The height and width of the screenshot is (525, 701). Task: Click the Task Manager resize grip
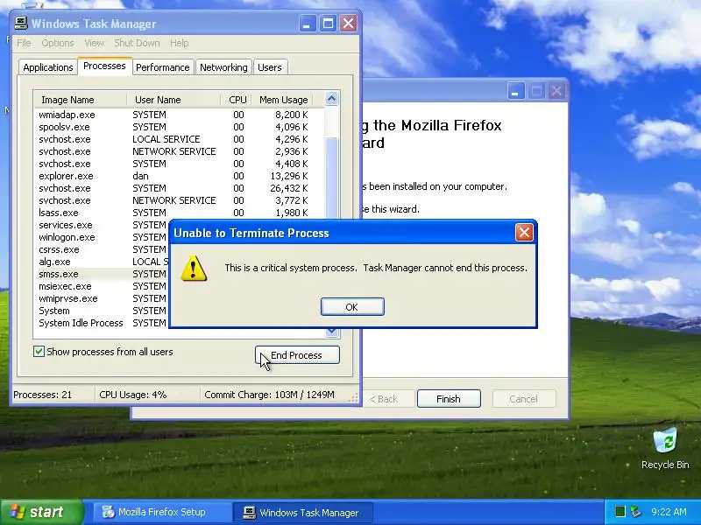[x=354, y=397]
